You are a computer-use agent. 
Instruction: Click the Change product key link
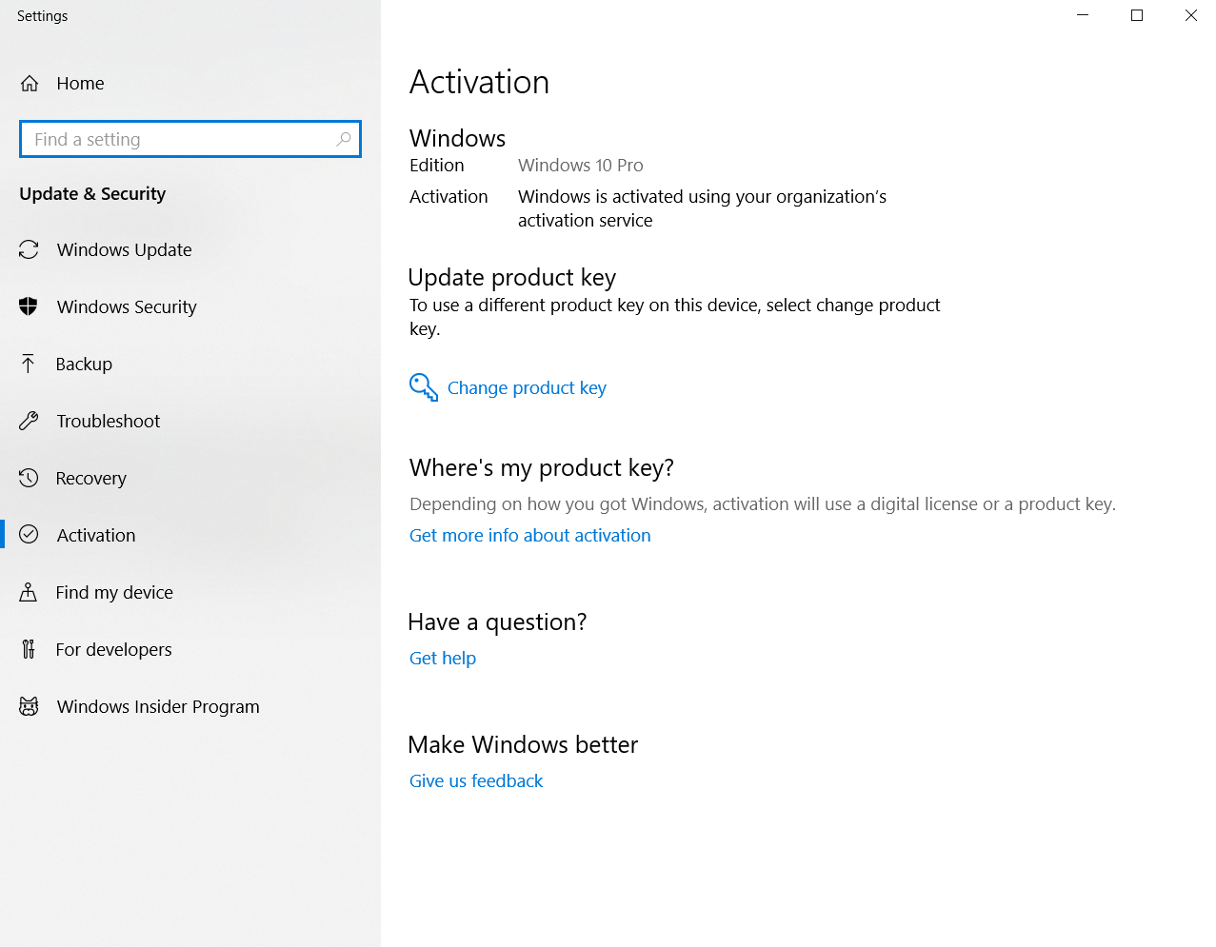click(x=527, y=388)
